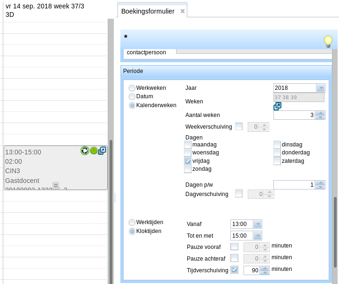Select the Kalenderweken radio option

point(132,105)
